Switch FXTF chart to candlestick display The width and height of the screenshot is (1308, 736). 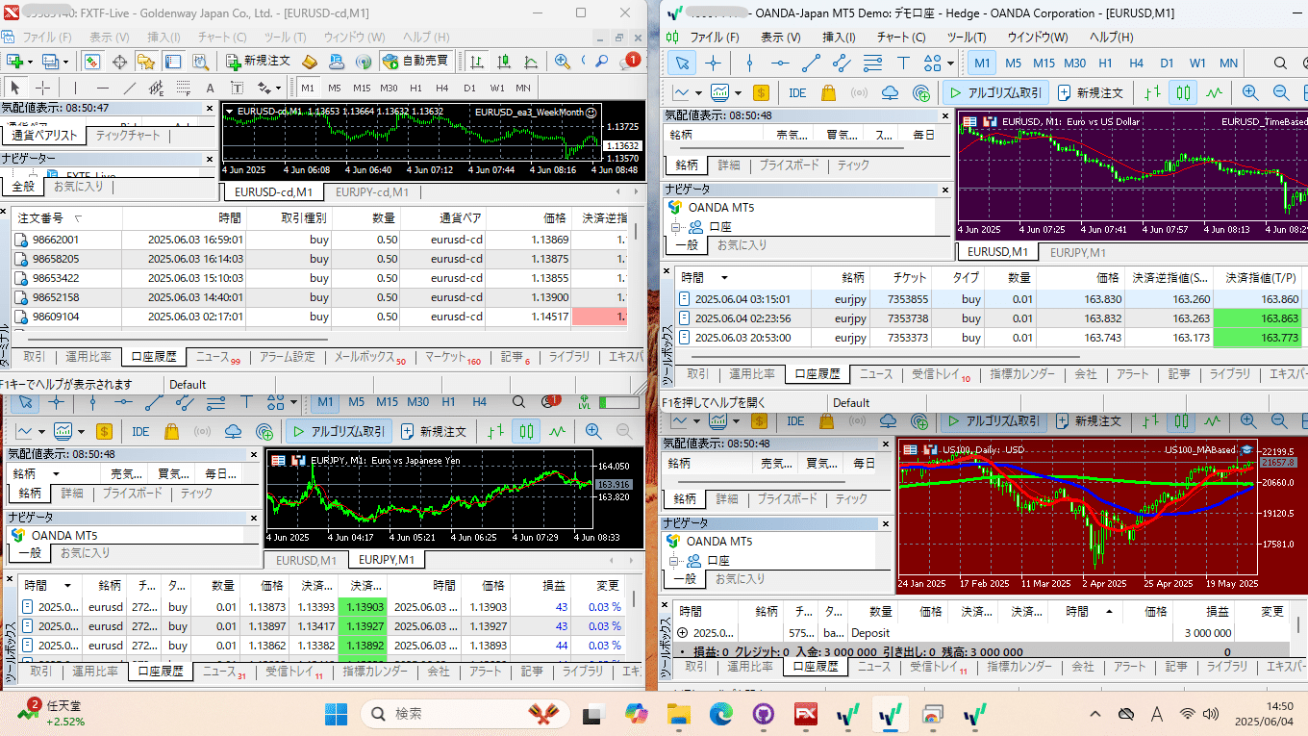(503, 61)
